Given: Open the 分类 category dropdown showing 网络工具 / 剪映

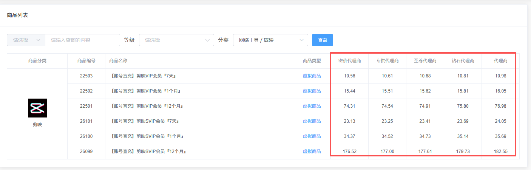Looking at the screenshot, I should (x=270, y=40).
